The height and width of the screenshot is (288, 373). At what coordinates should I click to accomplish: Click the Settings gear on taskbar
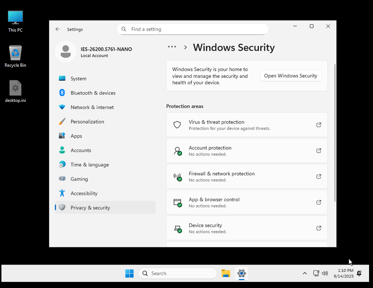pyautogui.click(x=241, y=273)
